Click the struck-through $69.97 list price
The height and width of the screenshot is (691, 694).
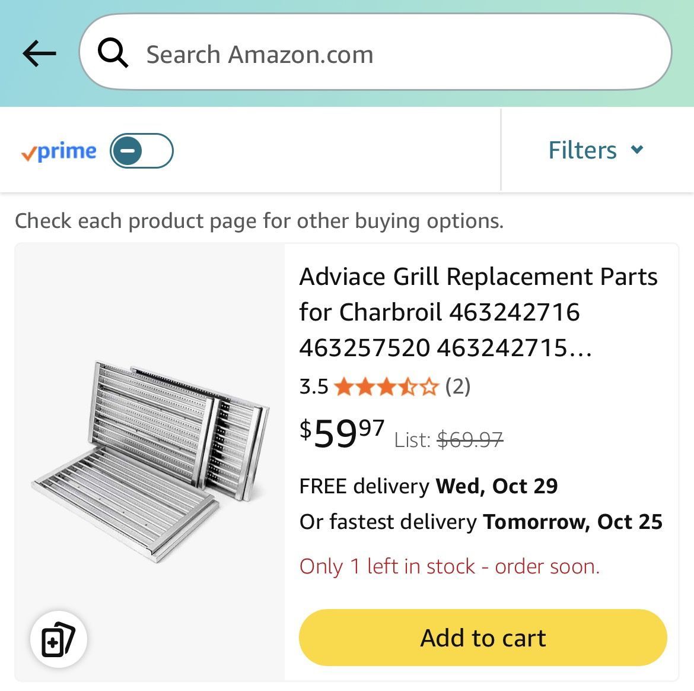pyautogui.click(x=470, y=440)
